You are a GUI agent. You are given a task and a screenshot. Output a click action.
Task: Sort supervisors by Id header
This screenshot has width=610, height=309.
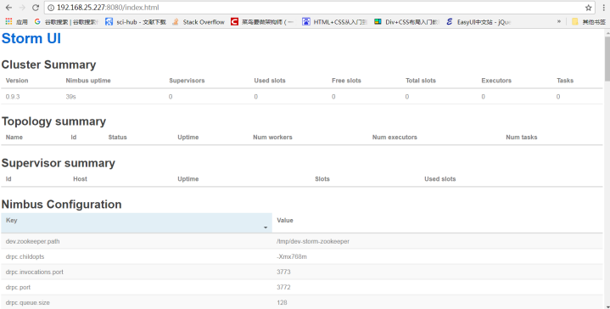click(x=8, y=178)
